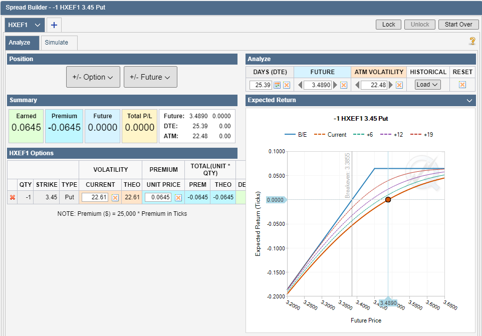Collapse the Expected Return panel
482x336 pixels.
pos(469,100)
